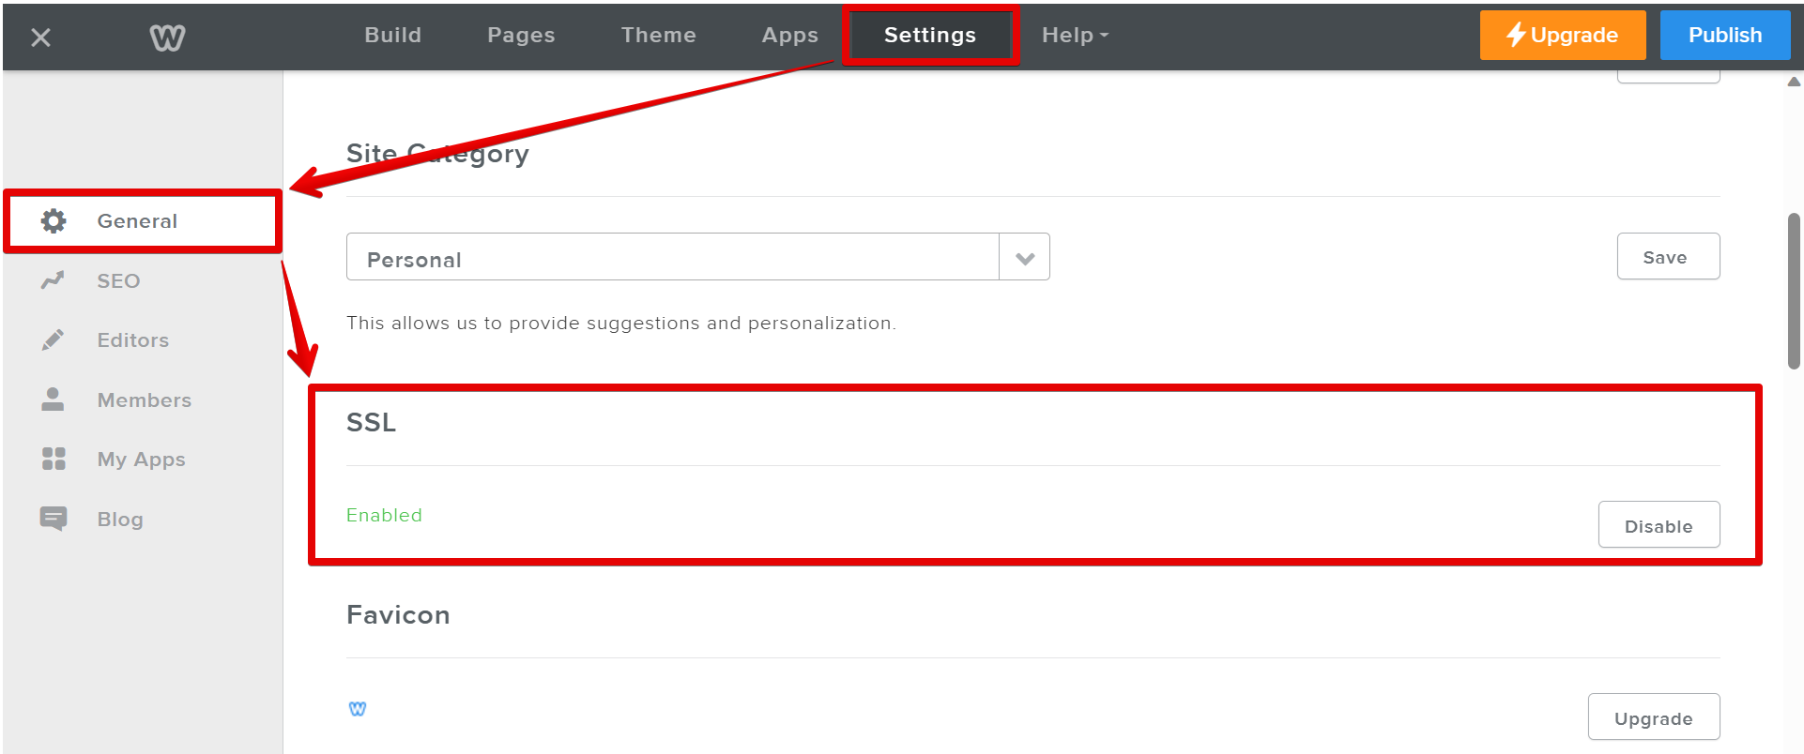The image size is (1804, 754).
Task: Click the Blog speech bubble icon
Action: click(x=54, y=519)
